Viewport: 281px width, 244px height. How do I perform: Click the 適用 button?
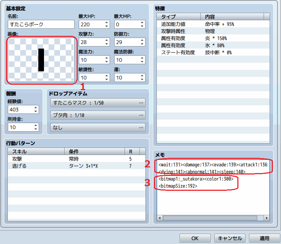265,238
